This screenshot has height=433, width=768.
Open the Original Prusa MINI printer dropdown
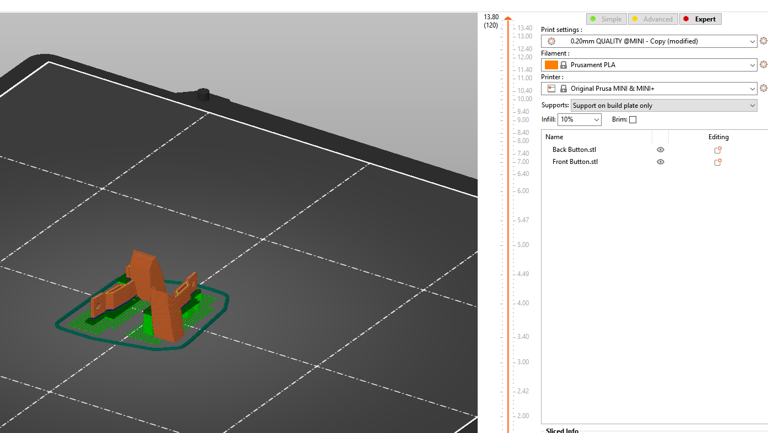[649, 88]
